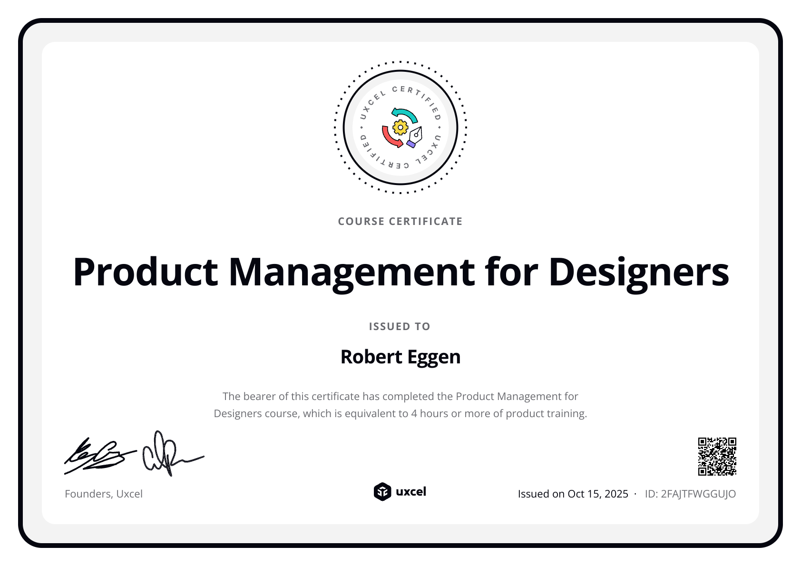Click the Founders, Uxcel caption
Viewport: 801px width, 566px height.
tap(103, 494)
